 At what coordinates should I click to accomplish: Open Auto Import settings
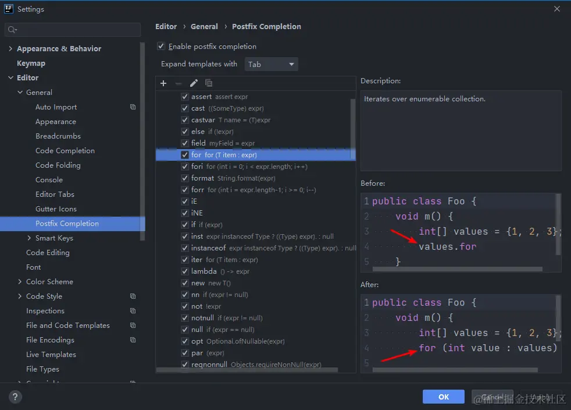56,107
